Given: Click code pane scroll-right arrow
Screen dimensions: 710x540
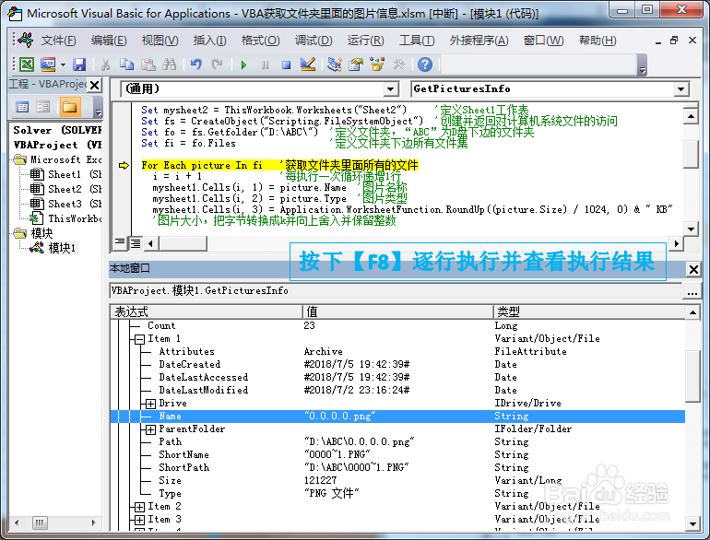Looking at the screenshot, I should click(676, 243).
